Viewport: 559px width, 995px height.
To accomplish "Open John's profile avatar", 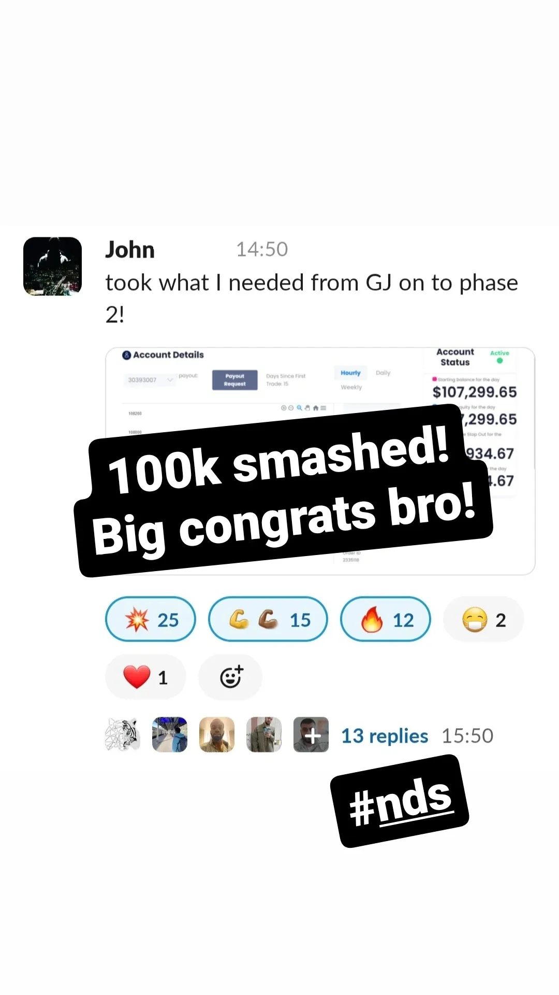I will 52,266.
